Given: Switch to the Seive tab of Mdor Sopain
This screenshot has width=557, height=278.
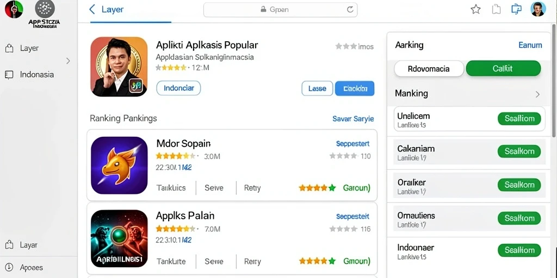Looking at the screenshot, I should (x=214, y=188).
